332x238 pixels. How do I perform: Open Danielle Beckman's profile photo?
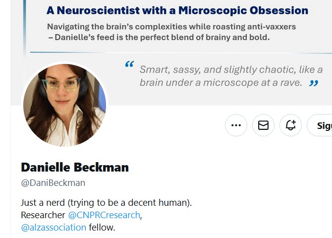pyautogui.click(x=64, y=105)
